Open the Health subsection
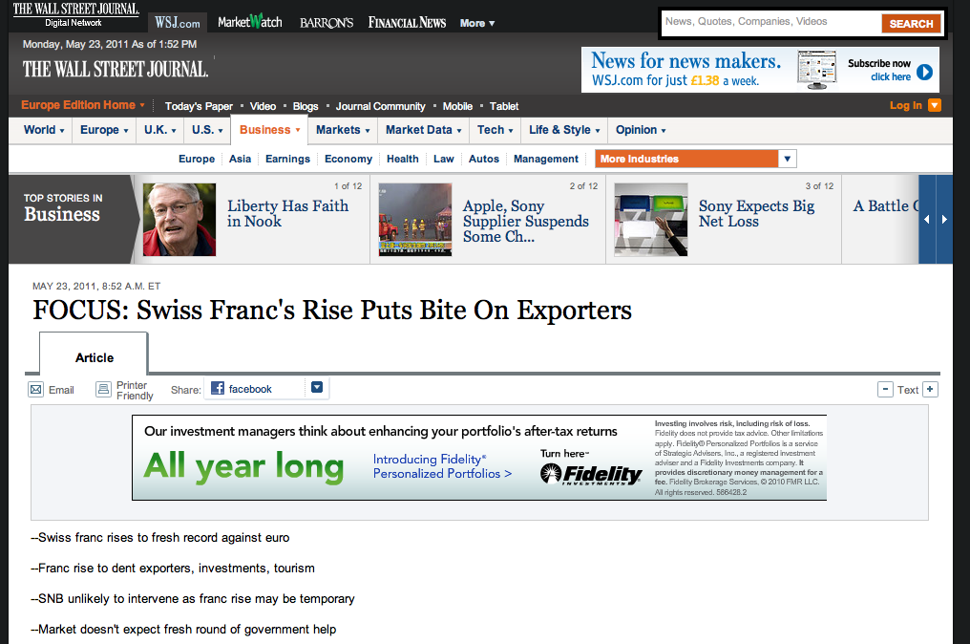The image size is (970, 644). tap(403, 160)
